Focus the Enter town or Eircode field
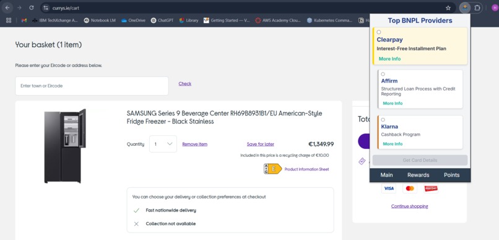499x240 pixels. 92,86
